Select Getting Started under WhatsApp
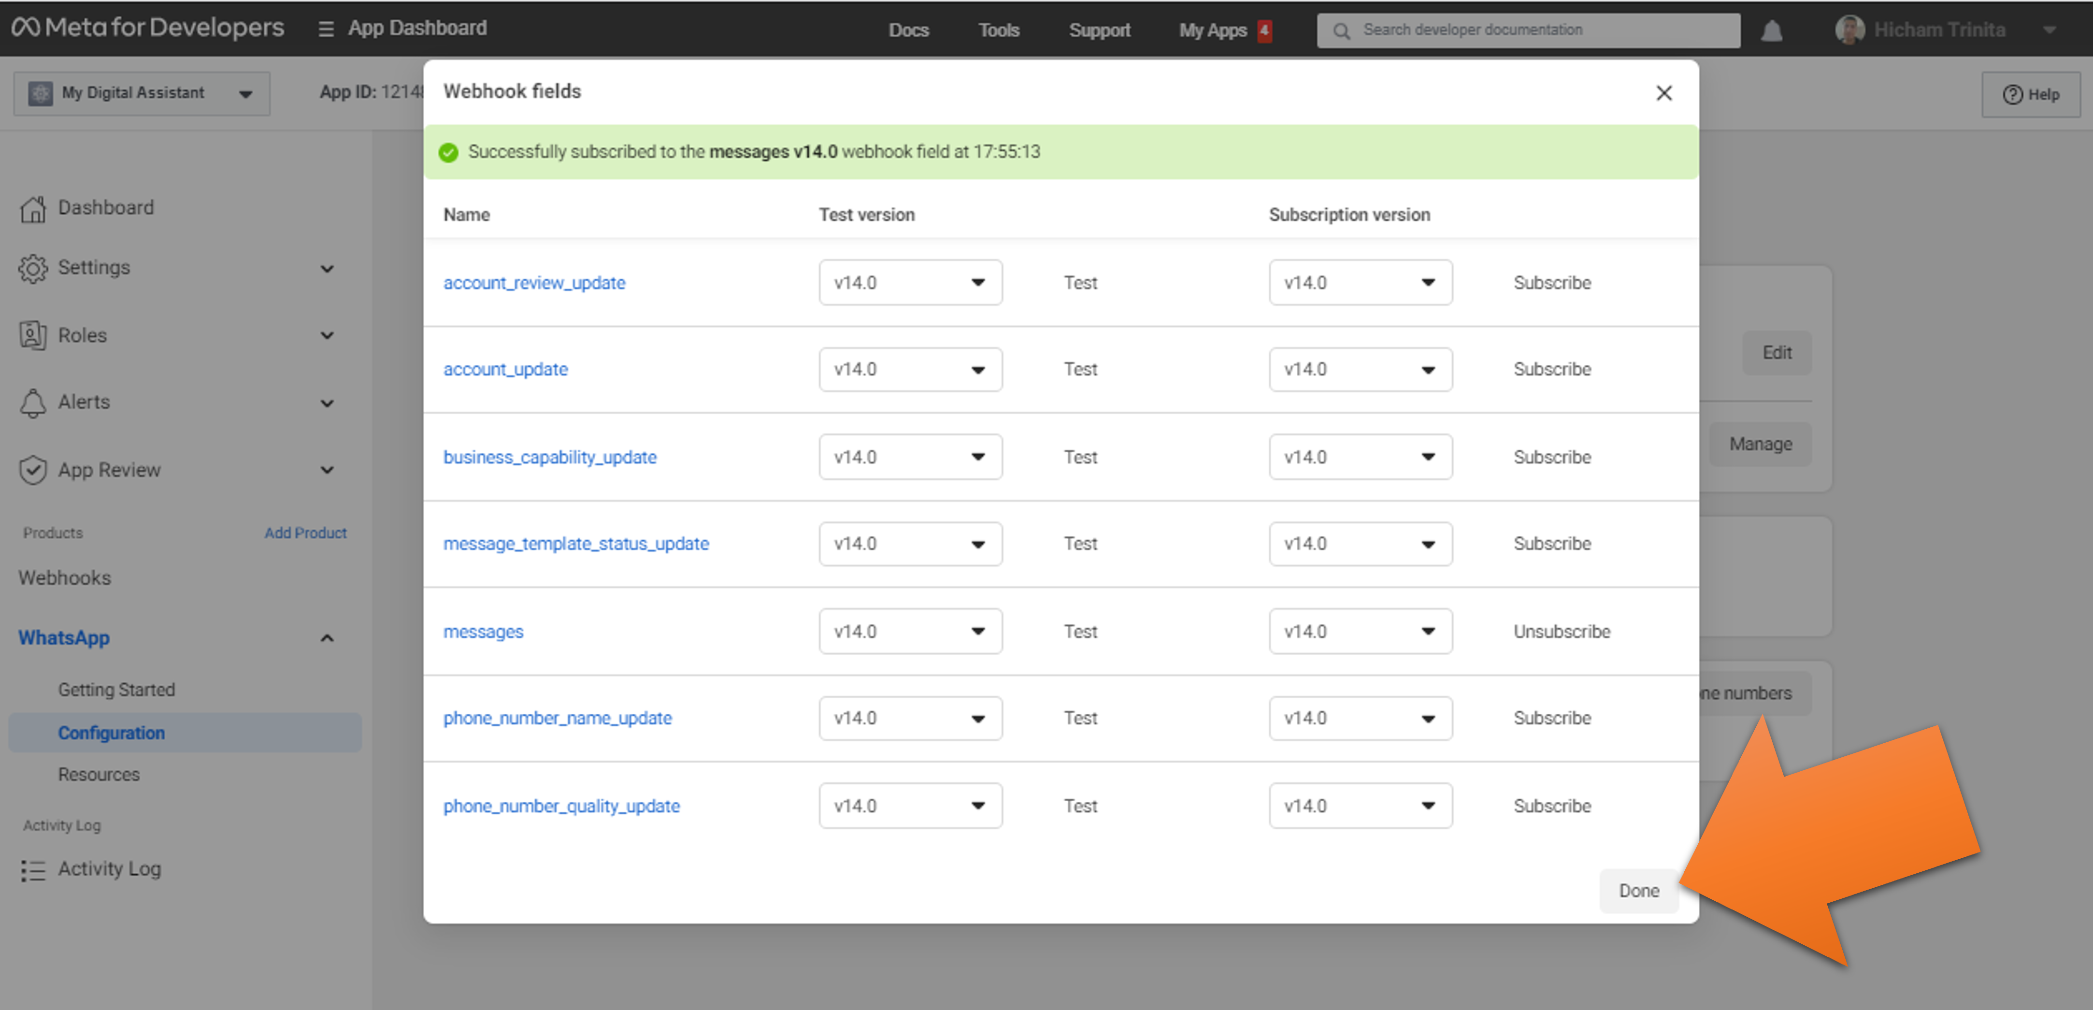Image resolution: width=2093 pixels, height=1010 pixels. coord(116,689)
